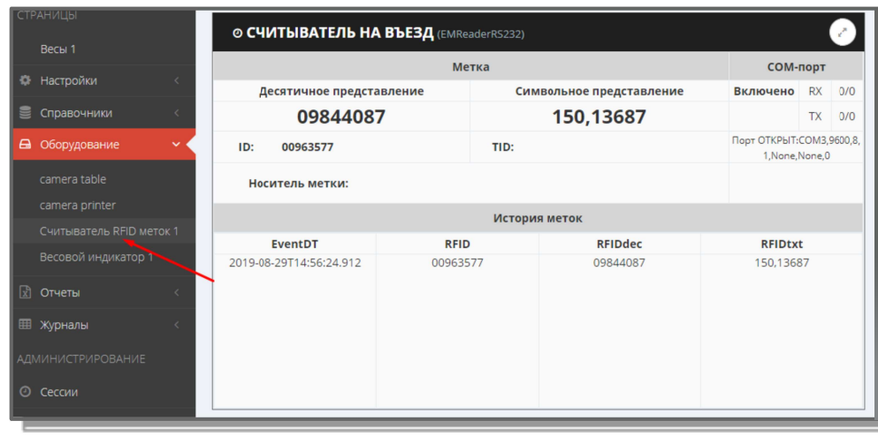
Task: Expand the Справочники chevron
Action: pyautogui.click(x=176, y=113)
